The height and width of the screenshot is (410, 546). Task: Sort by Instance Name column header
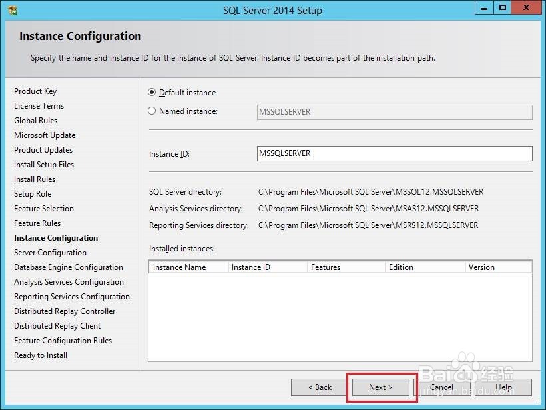(188, 267)
